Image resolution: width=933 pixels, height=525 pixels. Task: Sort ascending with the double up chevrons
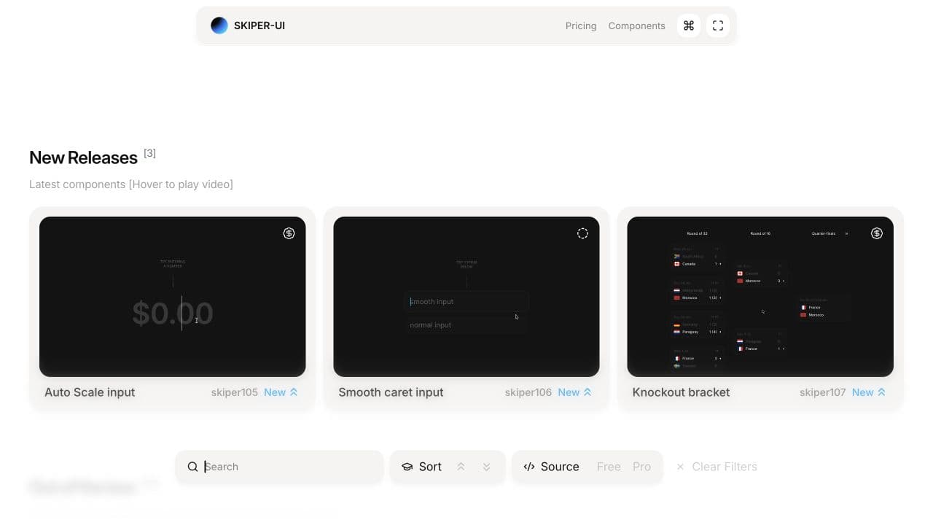[x=461, y=467]
